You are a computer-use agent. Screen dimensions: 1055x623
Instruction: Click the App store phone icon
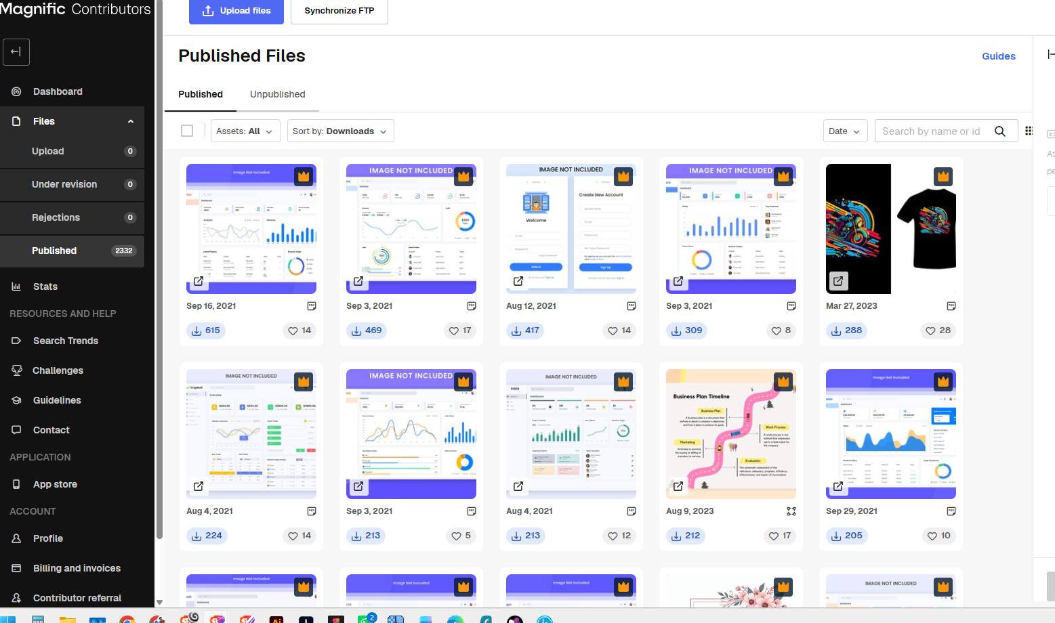[x=16, y=484]
